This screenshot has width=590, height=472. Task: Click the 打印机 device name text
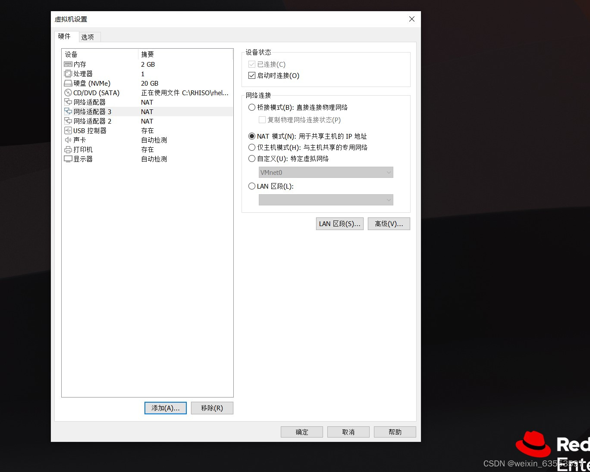(x=83, y=149)
